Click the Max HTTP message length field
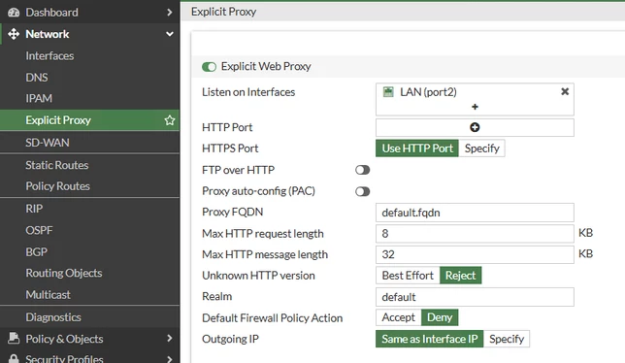This screenshot has height=363, width=625. tap(475, 254)
